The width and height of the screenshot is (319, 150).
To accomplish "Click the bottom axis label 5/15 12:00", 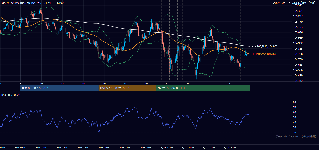I will click(x=62, y=147).
